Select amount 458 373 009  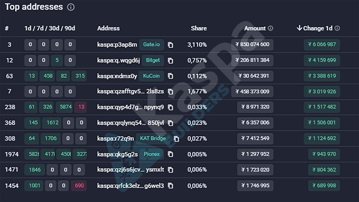[252, 91]
